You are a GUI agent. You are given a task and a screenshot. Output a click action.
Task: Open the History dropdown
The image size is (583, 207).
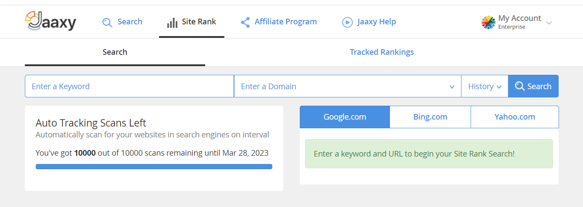click(485, 86)
